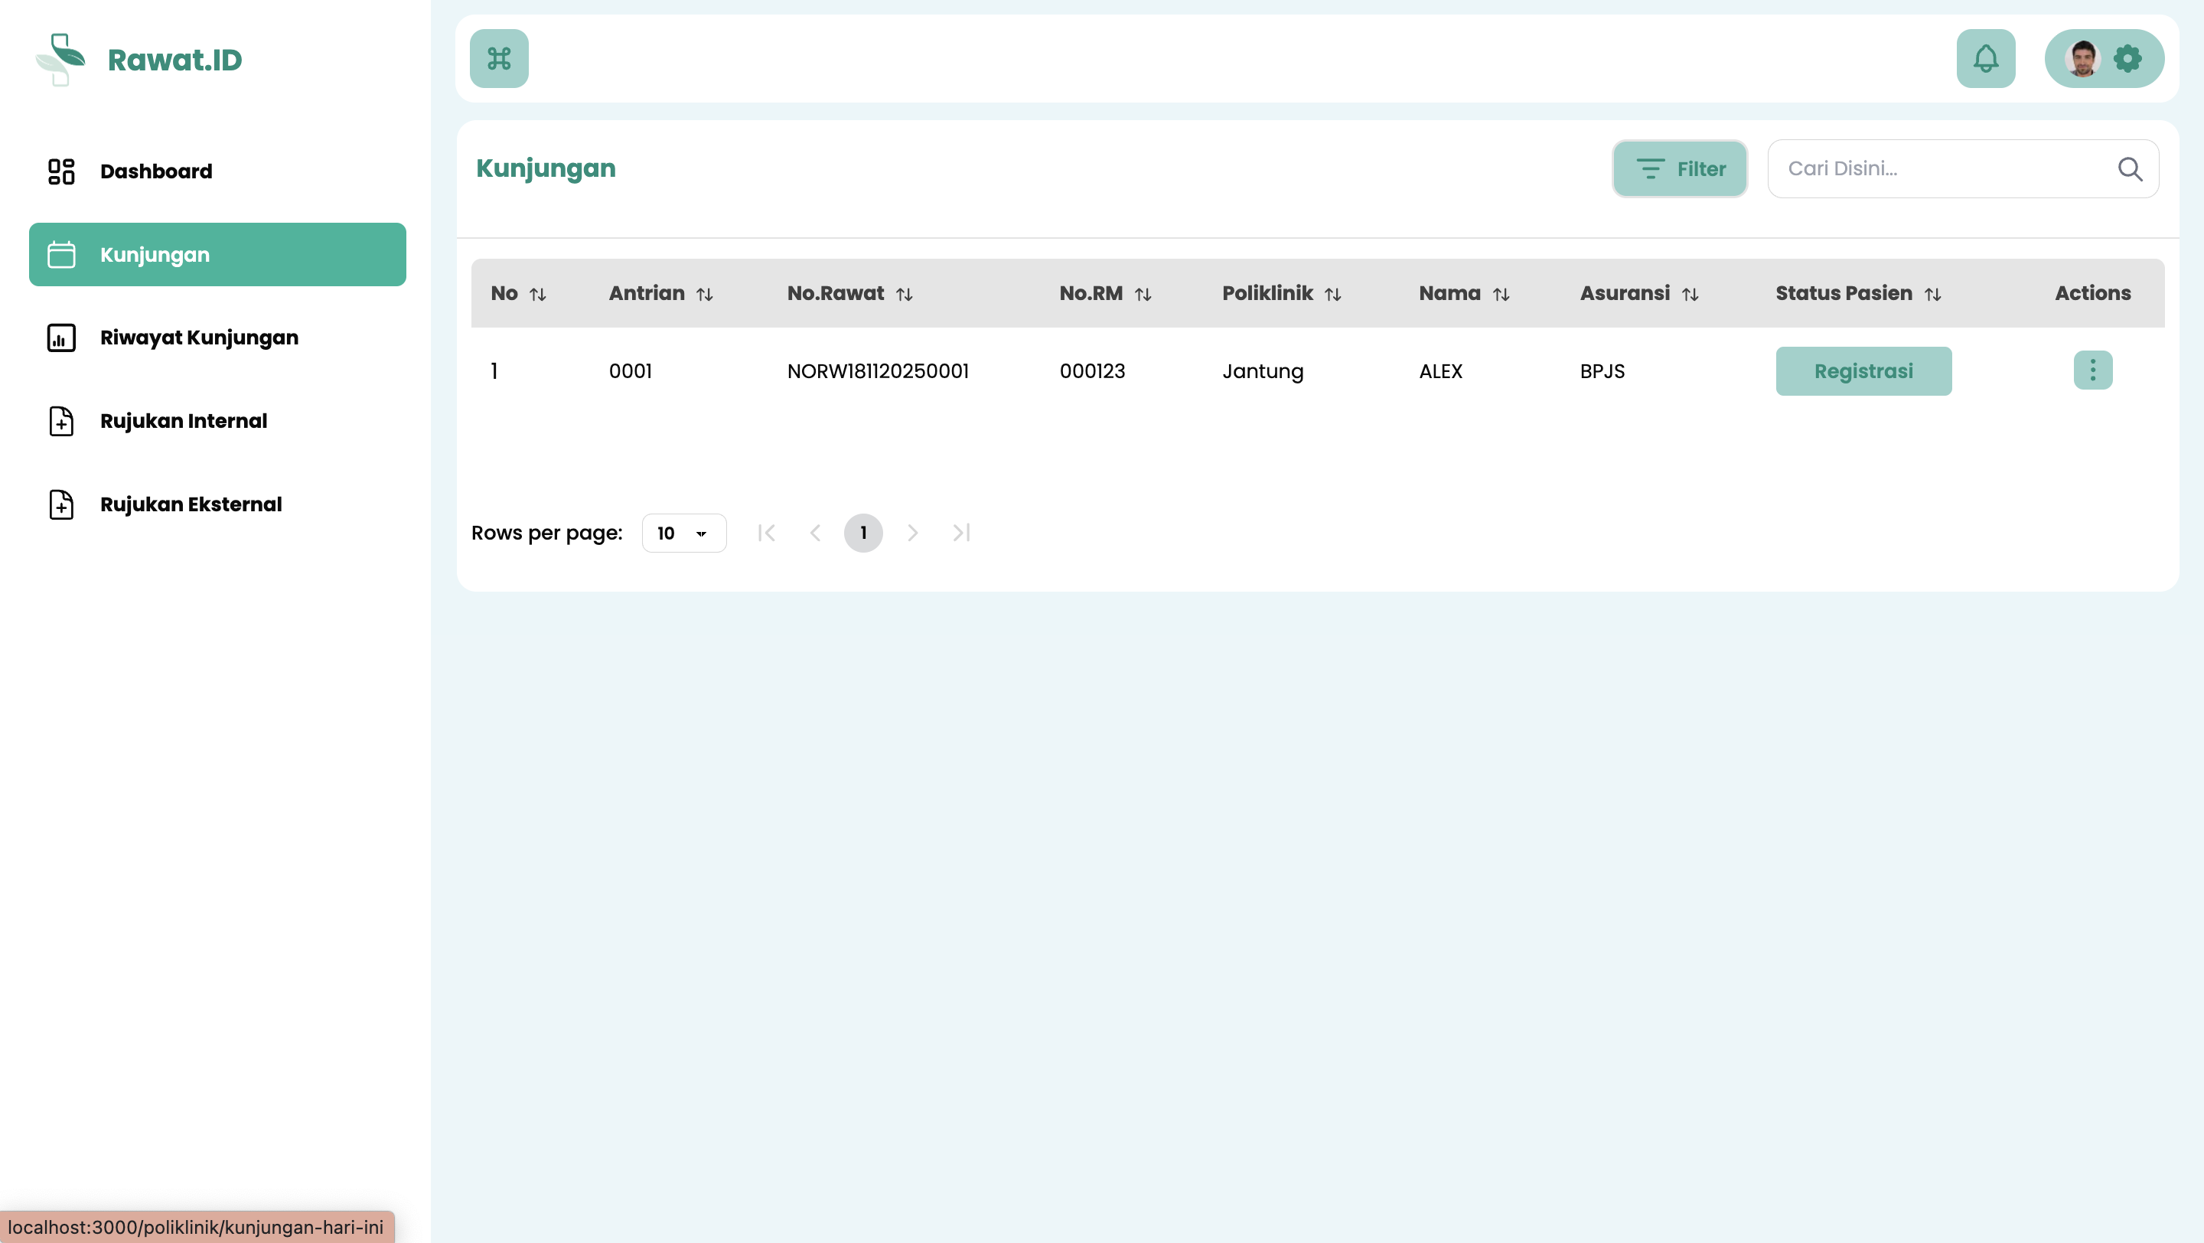The height and width of the screenshot is (1243, 2204).
Task: Open the notifications bell
Action: point(1985,58)
